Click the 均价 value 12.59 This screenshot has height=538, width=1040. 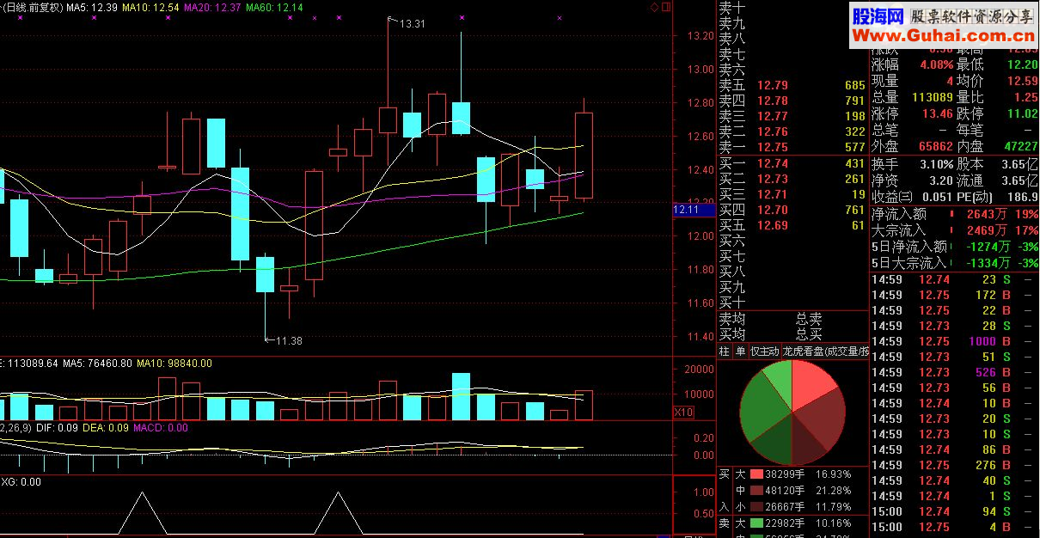click(x=1022, y=81)
